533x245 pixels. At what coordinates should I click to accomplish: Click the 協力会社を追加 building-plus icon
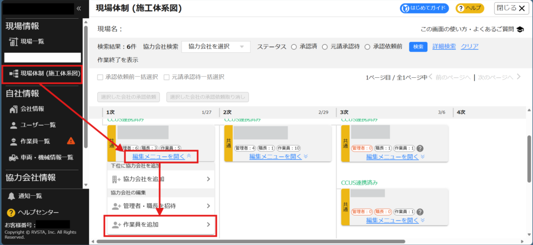(116, 179)
